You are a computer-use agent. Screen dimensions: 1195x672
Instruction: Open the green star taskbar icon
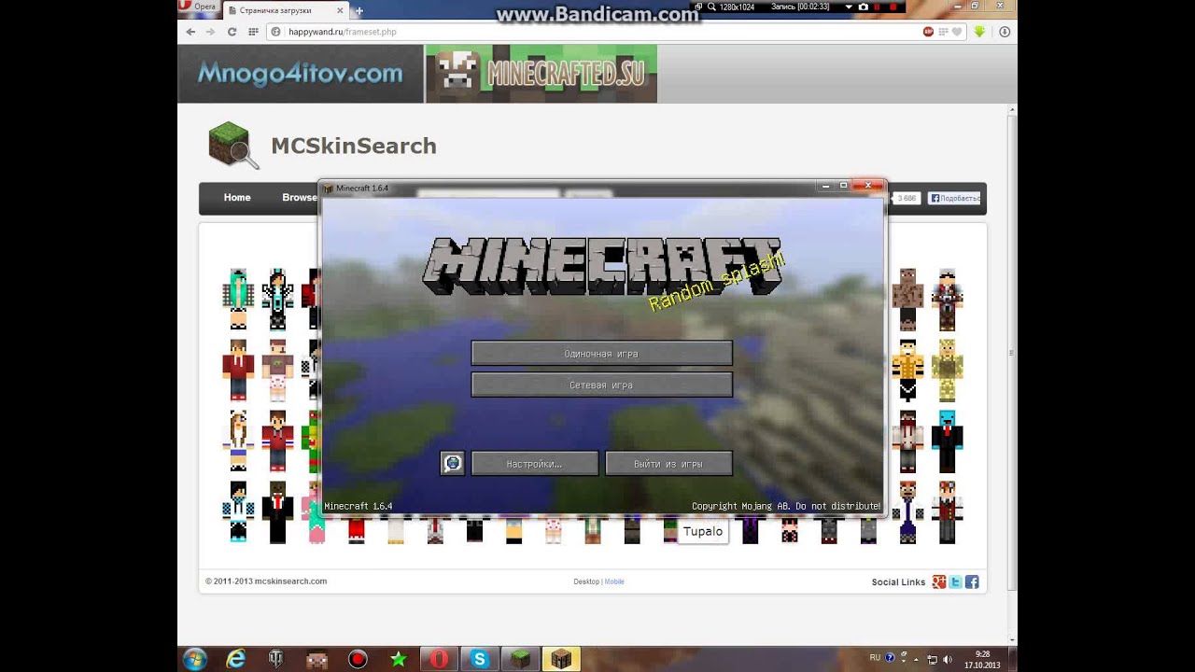[x=399, y=659]
